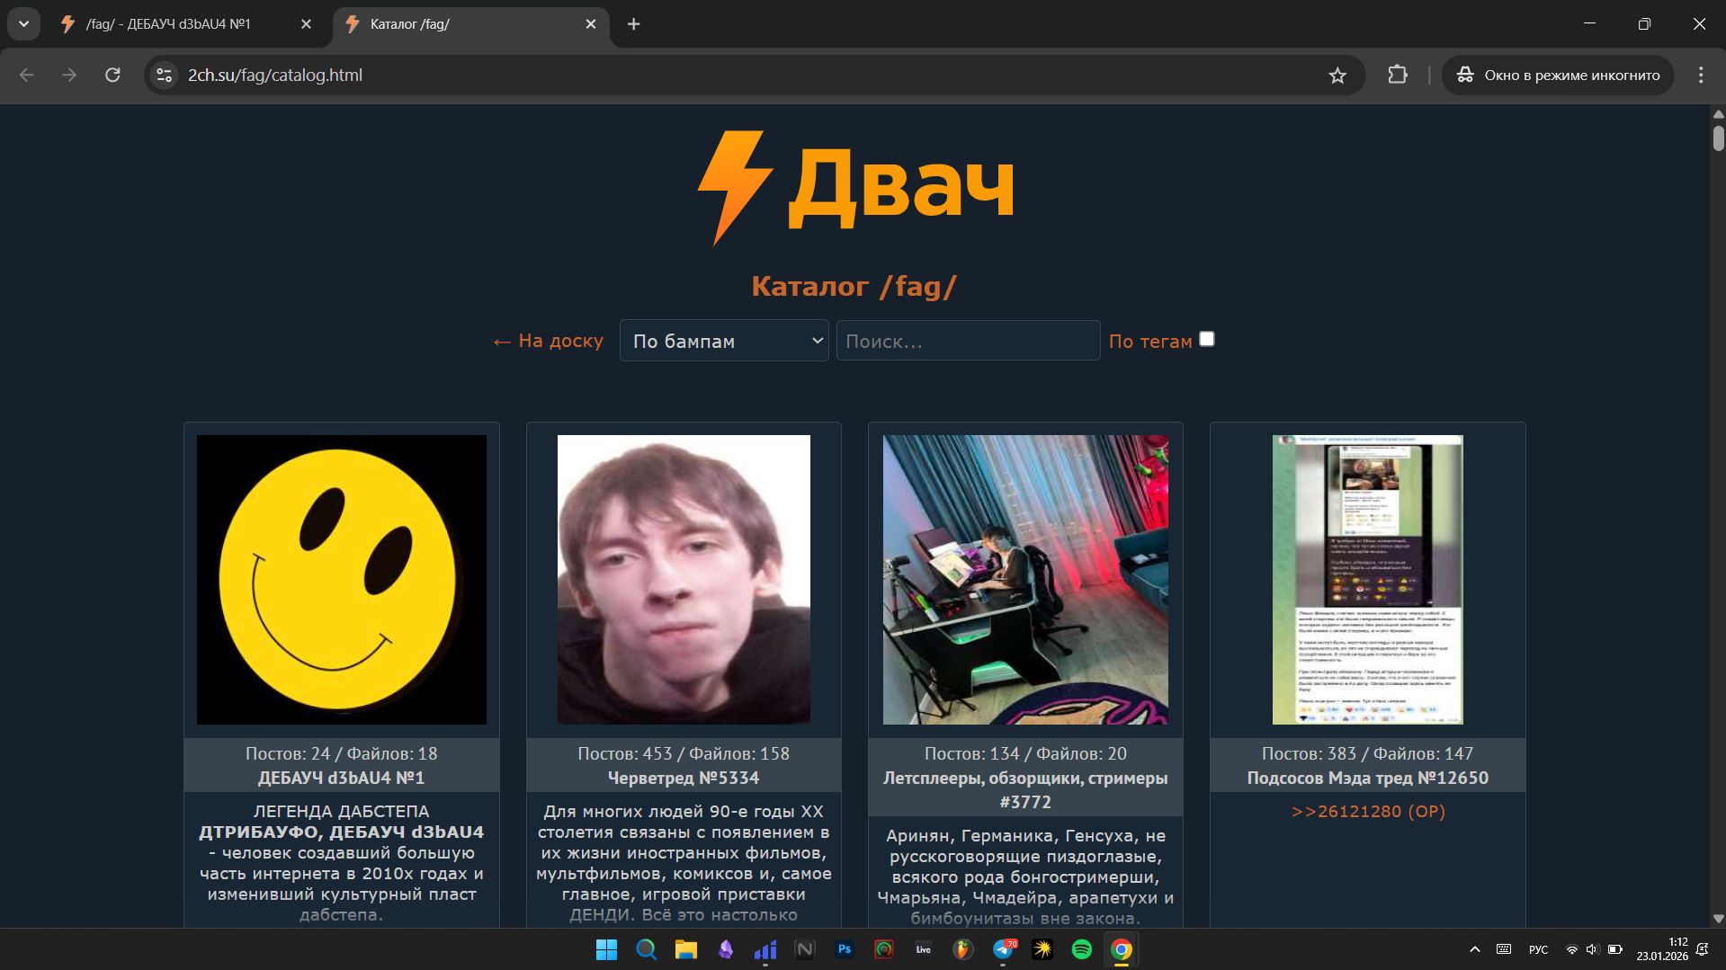
Task: Click the 'Постов: 134 / Файлов: 20' text
Action: point(1025,753)
